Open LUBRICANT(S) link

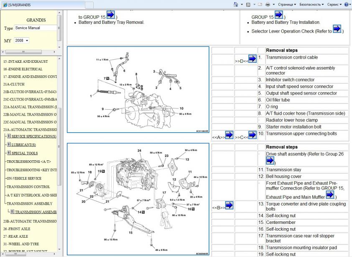(23, 145)
